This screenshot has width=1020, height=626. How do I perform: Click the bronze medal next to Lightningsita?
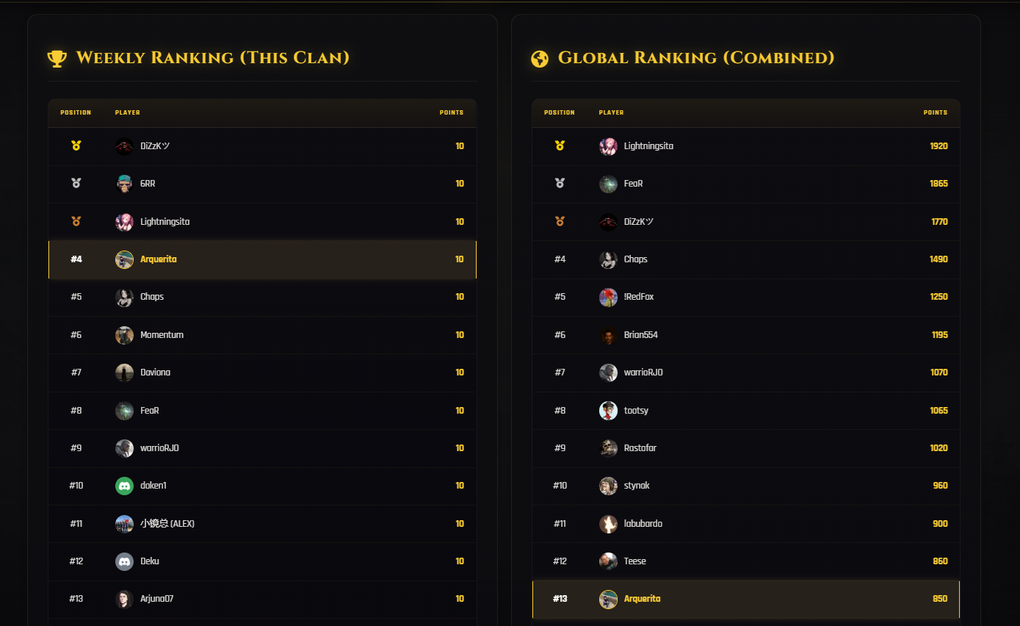[x=76, y=221]
